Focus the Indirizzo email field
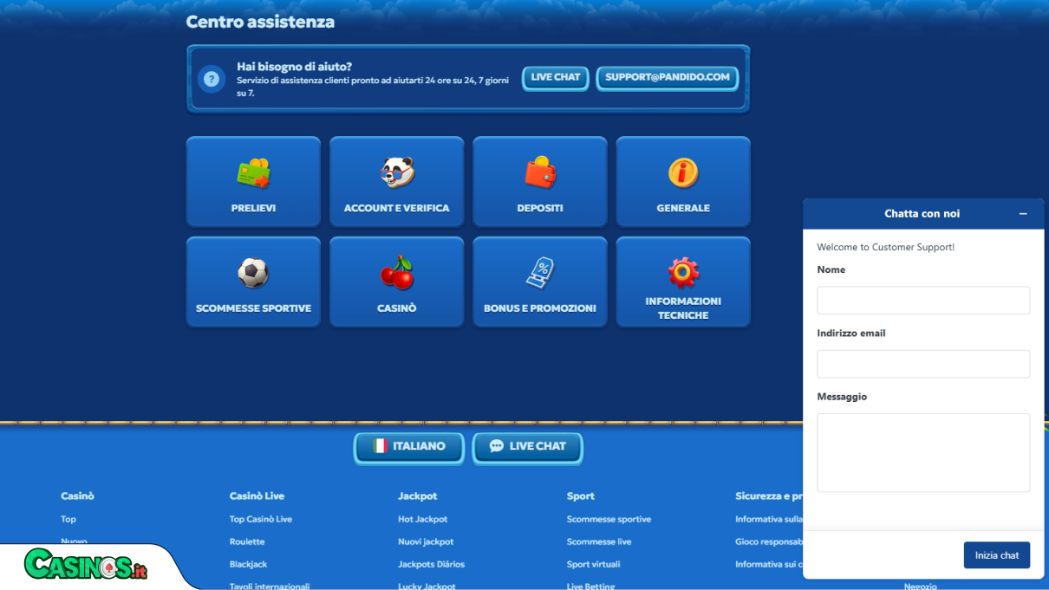 click(x=923, y=364)
